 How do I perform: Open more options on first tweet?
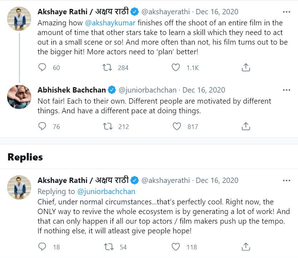coord(286,12)
